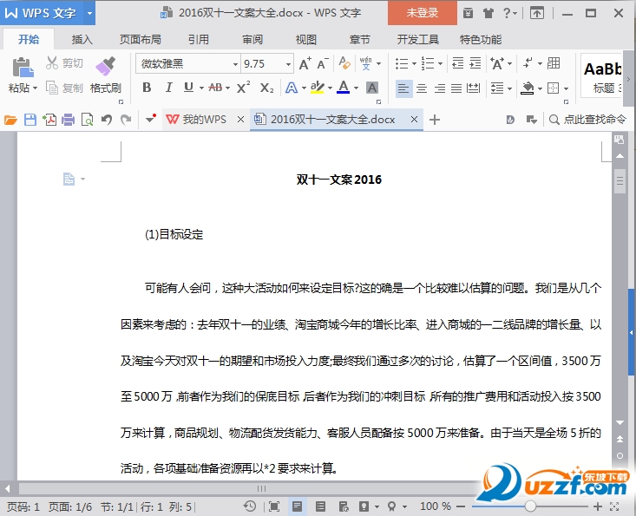This screenshot has height=516, width=636.
Task: Open revision history clock icon in status bar
Action: (x=250, y=506)
